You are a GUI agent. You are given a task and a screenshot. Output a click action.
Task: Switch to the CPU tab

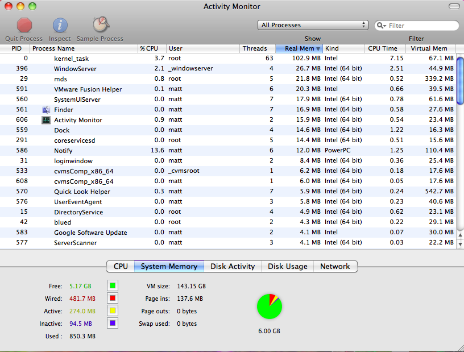pyautogui.click(x=121, y=267)
